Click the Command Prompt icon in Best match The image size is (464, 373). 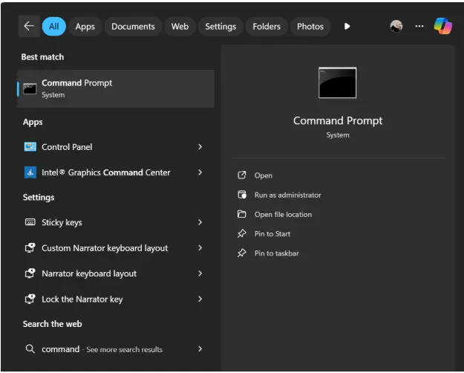[30, 88]
